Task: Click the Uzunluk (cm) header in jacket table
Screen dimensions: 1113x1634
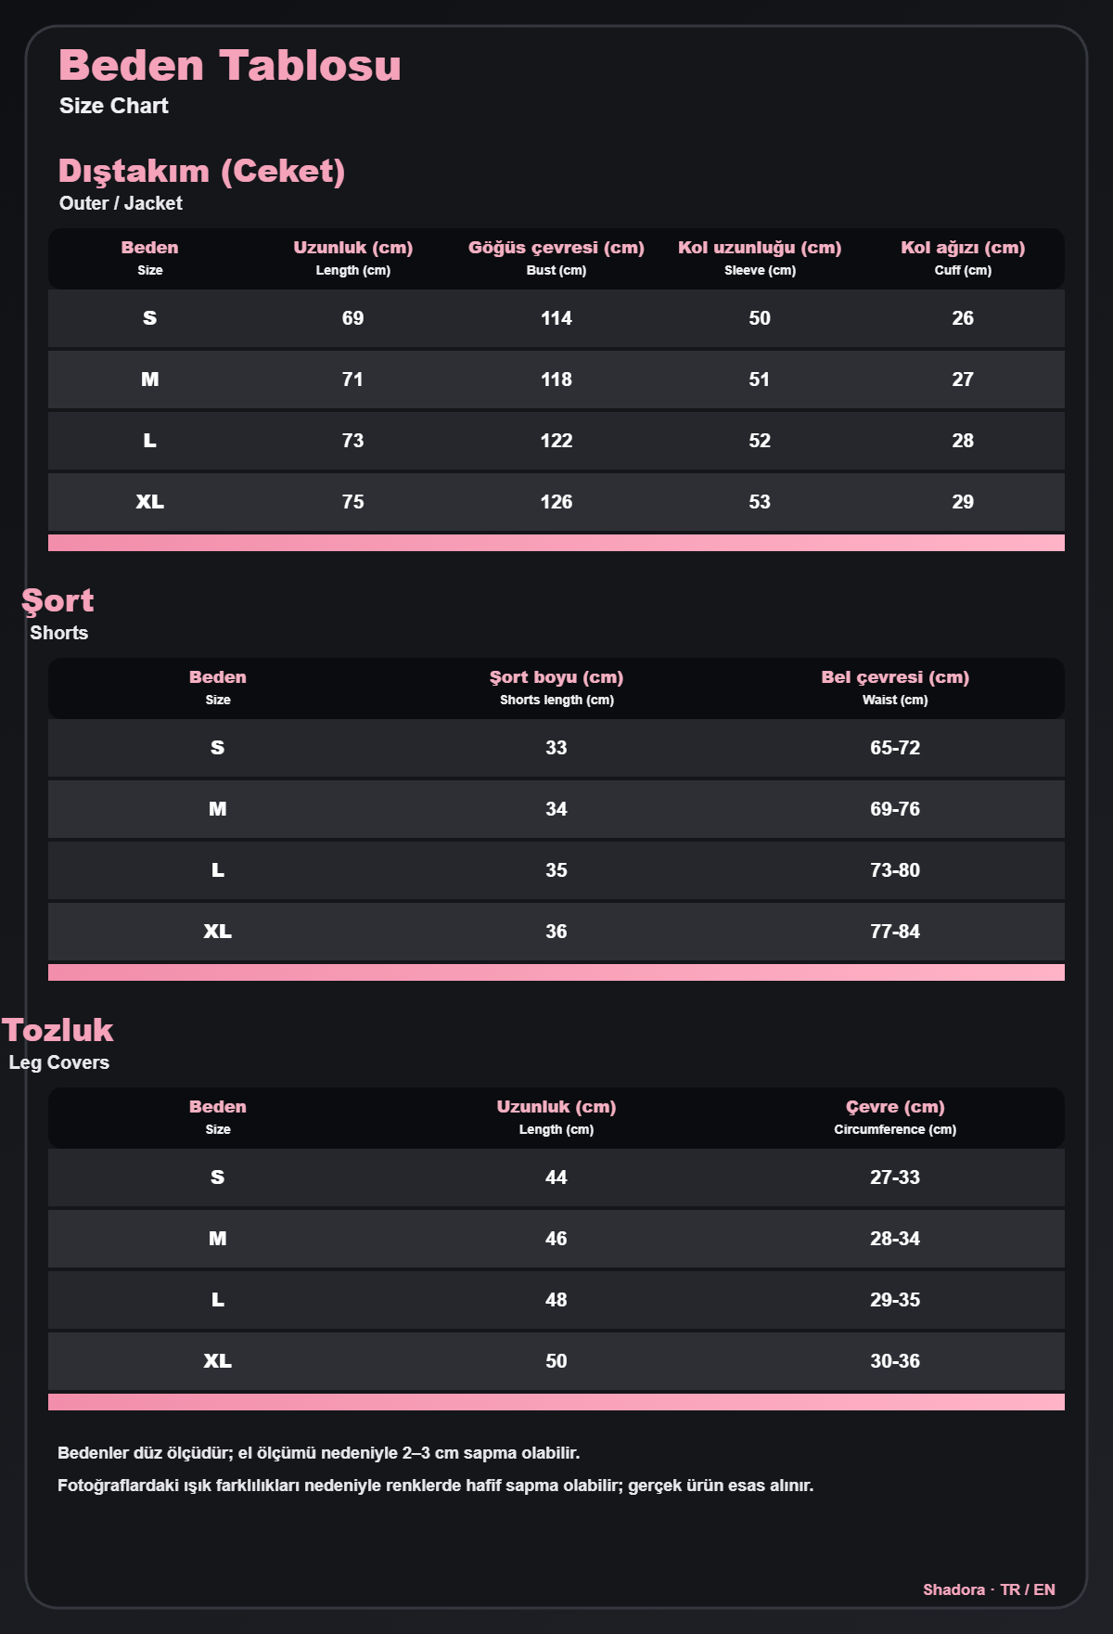Action: 353,248
